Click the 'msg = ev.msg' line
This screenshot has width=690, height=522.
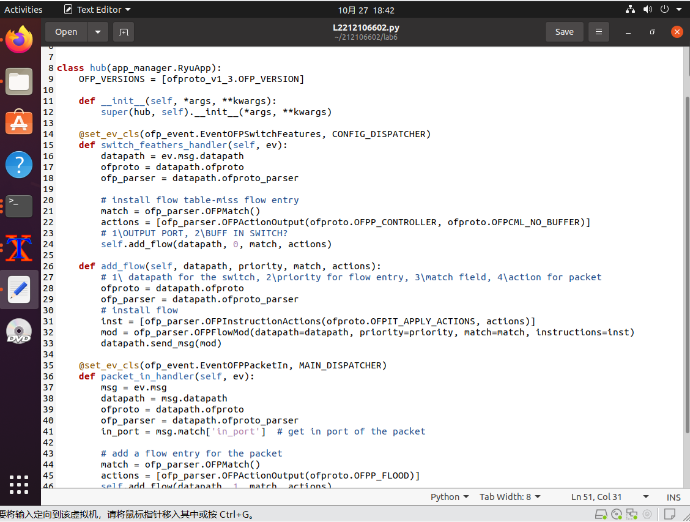coord(134,387)
